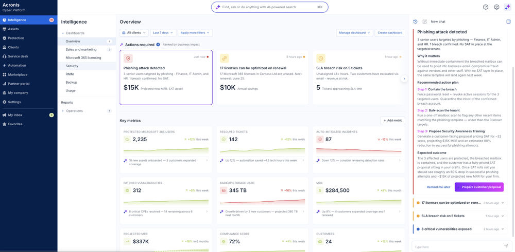Click the trend icon beside $337K

point(127,242)
